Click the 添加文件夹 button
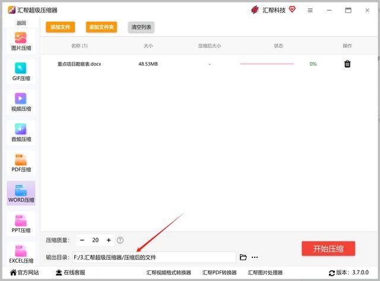Viewport: 380px width, 281px height. 102,27
